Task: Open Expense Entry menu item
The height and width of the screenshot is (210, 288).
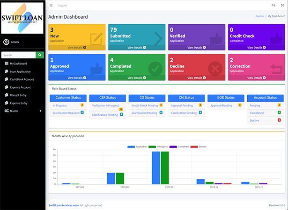Action: coord(20,103)
